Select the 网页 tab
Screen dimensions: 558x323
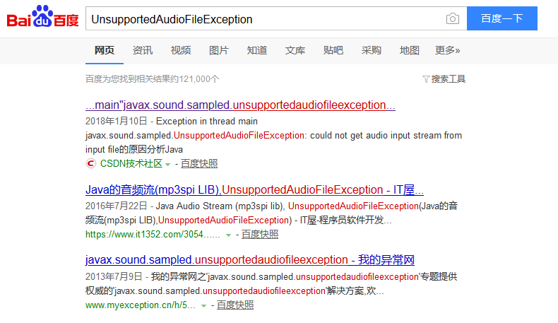pyautogui.click(x=105, y=51)
